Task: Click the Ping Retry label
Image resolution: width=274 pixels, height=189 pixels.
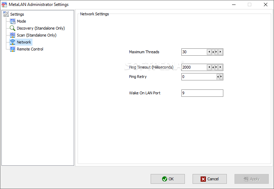Action: pos(138,77)
